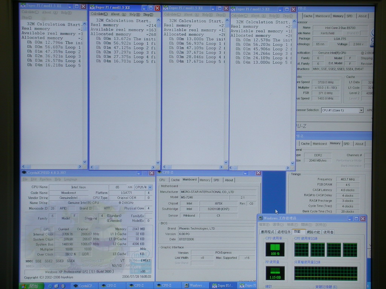Click the "371.0 MHz" FSB value
This screenshot has width=386, height=289.
(326, 93)
